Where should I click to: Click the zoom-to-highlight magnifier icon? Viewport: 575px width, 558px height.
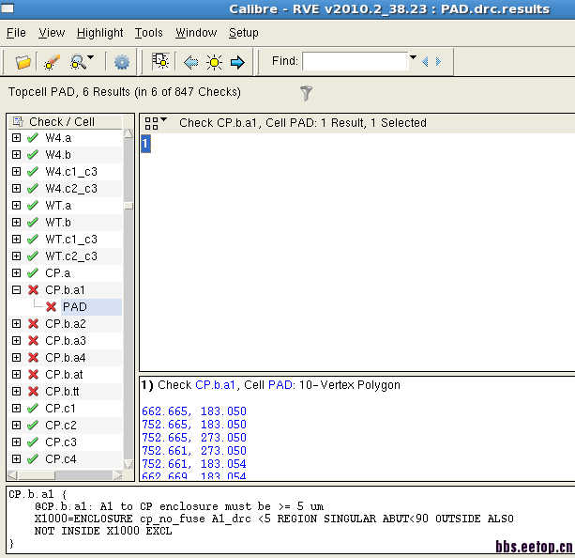(78, 62)
